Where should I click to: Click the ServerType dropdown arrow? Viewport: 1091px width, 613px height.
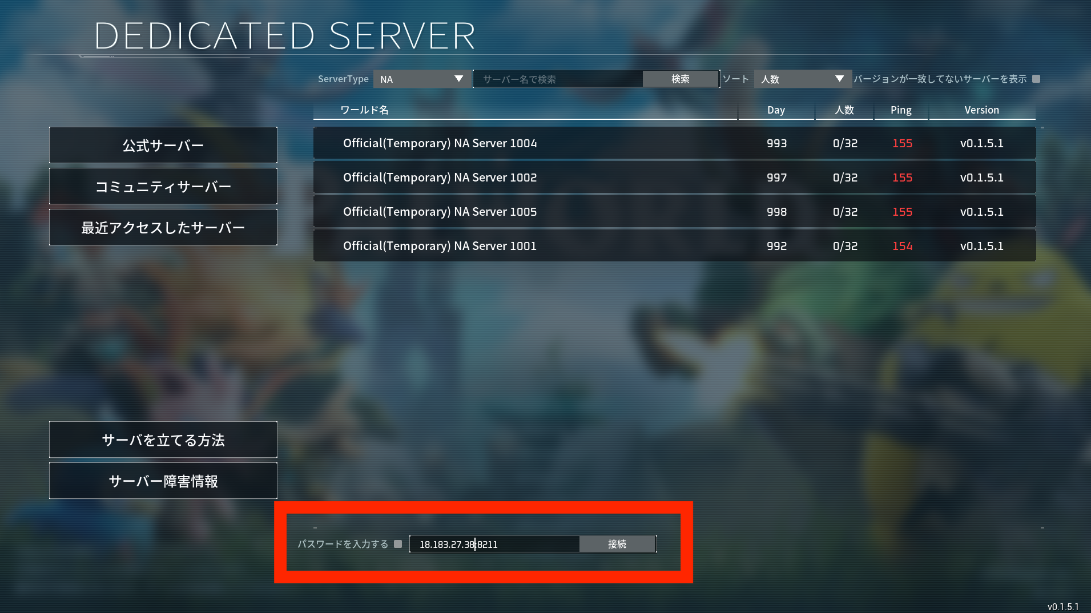(458, 79)
